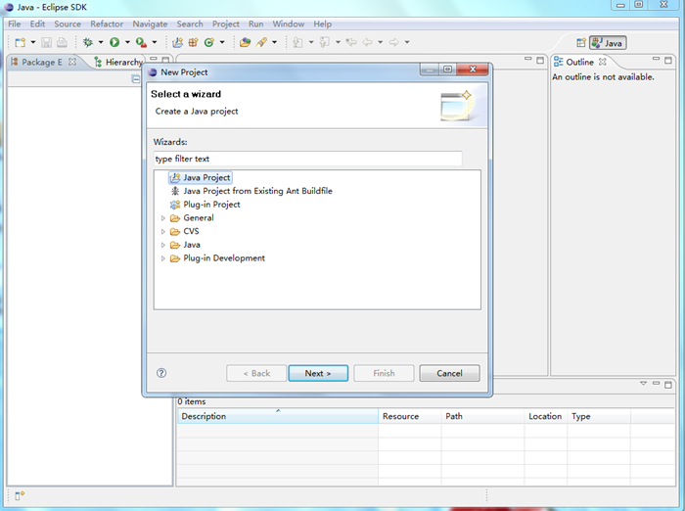Open the Navigate menu
This screenshot has height=511, width=685.
coord(150,24)
